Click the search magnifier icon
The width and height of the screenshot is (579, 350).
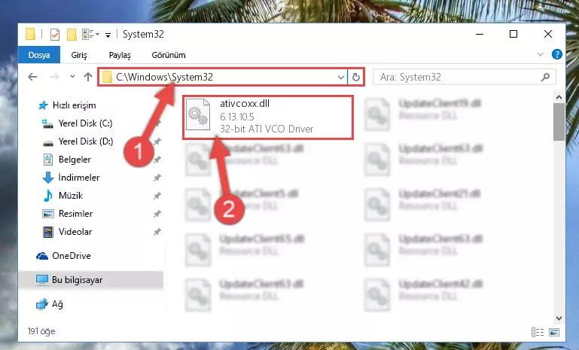[545, 77]
